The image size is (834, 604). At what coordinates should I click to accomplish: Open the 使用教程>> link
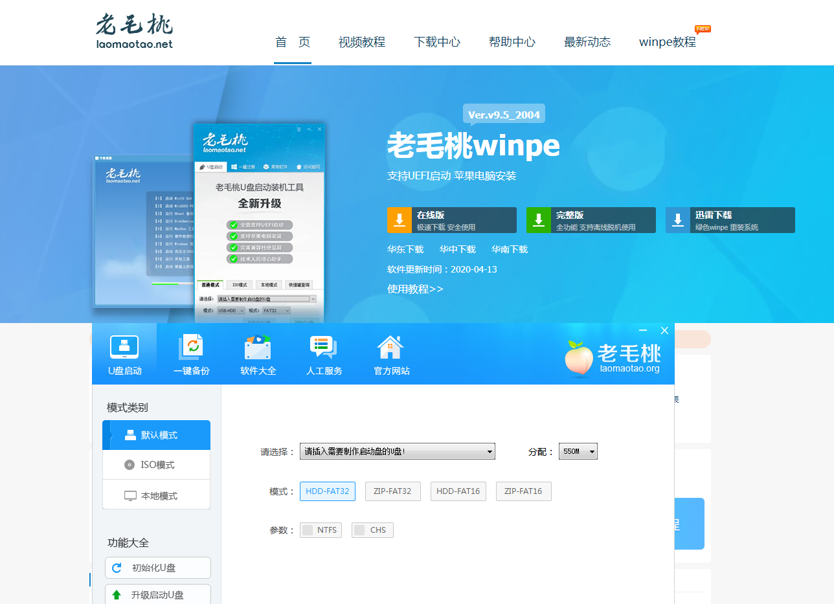pyautogui.click(x=415, y=289)
